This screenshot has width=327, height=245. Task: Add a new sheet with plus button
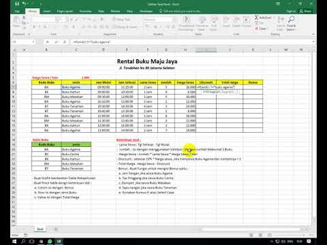click(56, 229)
